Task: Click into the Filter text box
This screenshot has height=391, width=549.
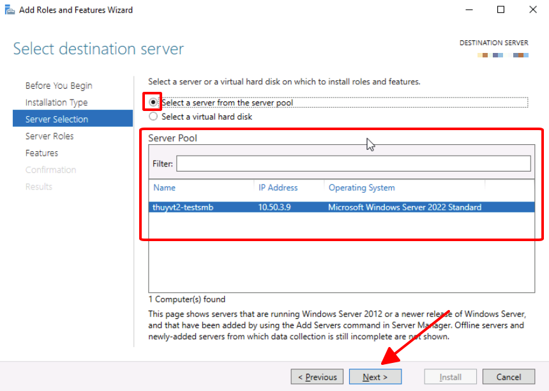Action: click(x=353, y=164)
